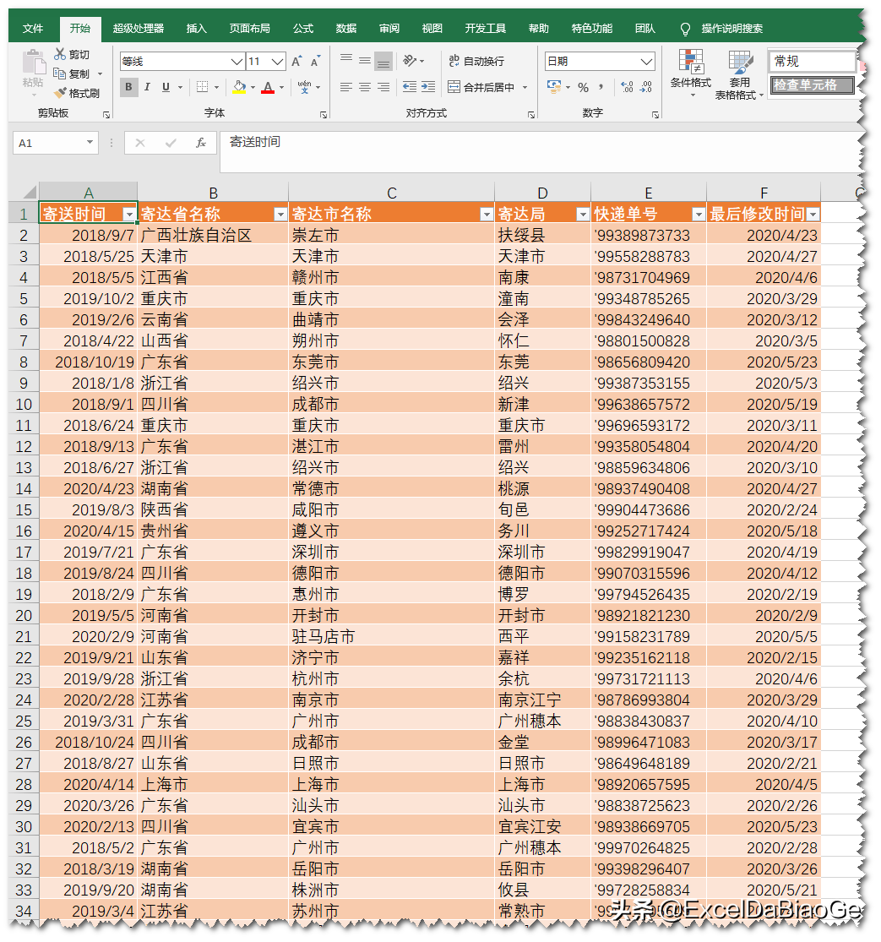Image resolution: width=881 pixels, height=942 pixels.
Task: Open filter dropdown for 快递单号
Action: pos(698,215)
